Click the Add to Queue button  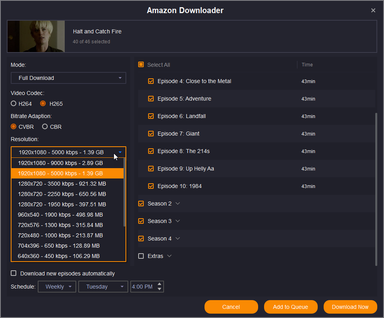pyautogui.click(x=291, y=307)
